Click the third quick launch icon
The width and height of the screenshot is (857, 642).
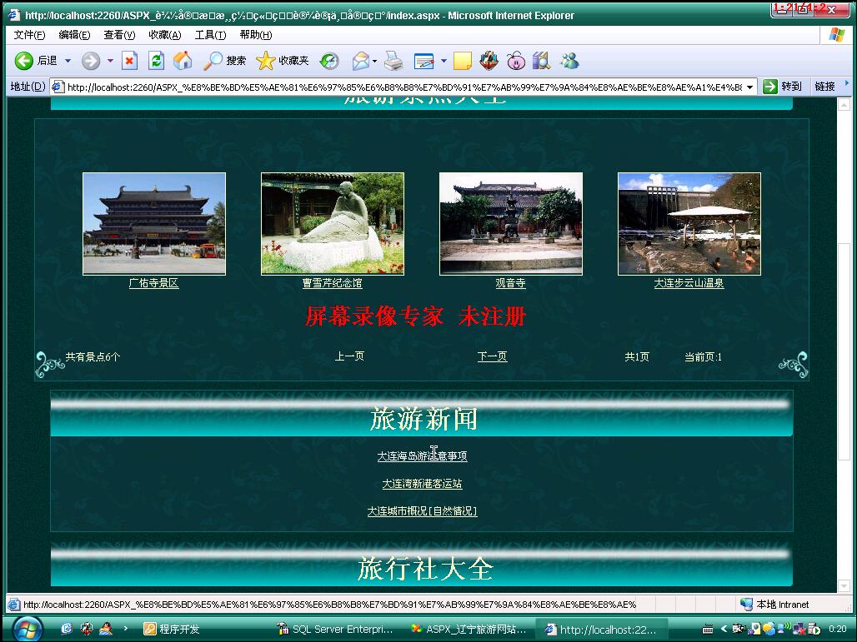(106, 629)
